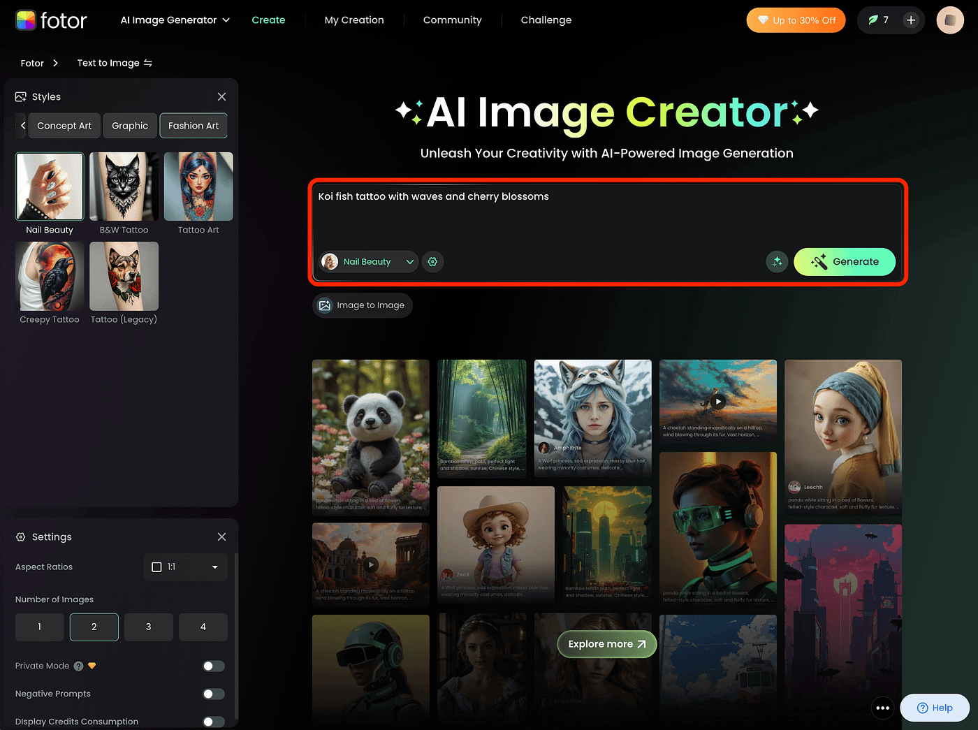Click the magic enhance prompt sparkle icon

click(777, 261)
